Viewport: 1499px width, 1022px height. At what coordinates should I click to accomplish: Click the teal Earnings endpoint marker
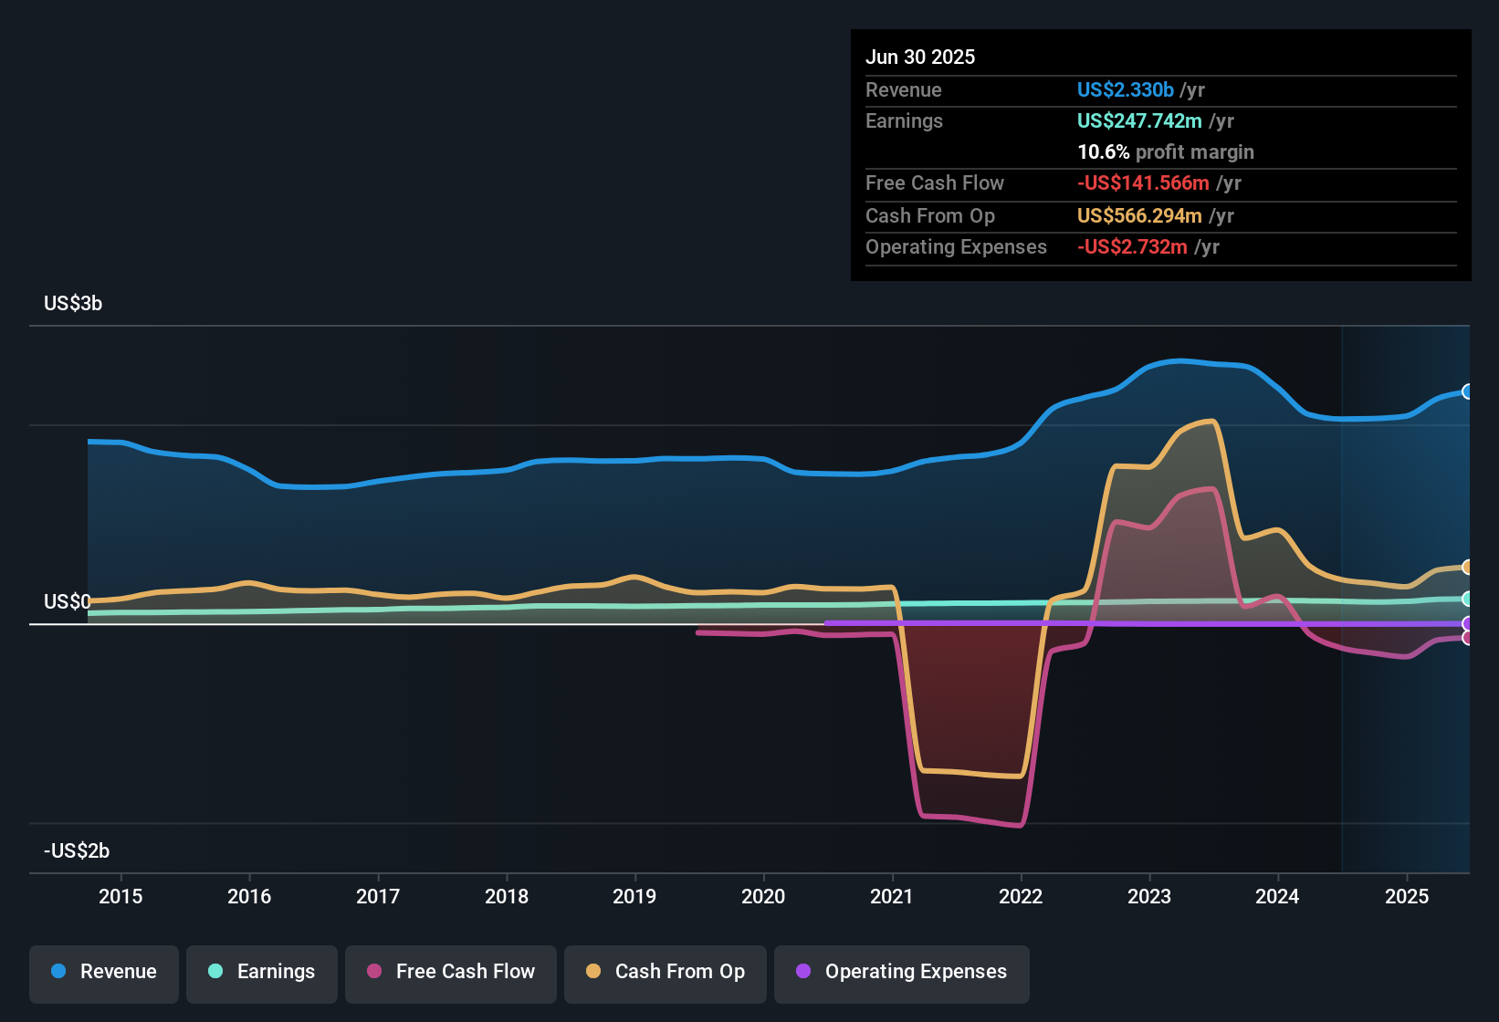[x=1468, y=600]
